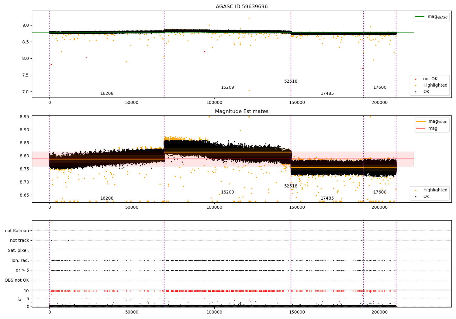
Task: Click the 'Sat. pixel.' axis label
Action: point(19,251)
